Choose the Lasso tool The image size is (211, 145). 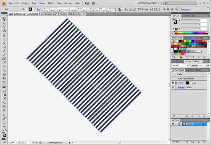click(4, 31)
